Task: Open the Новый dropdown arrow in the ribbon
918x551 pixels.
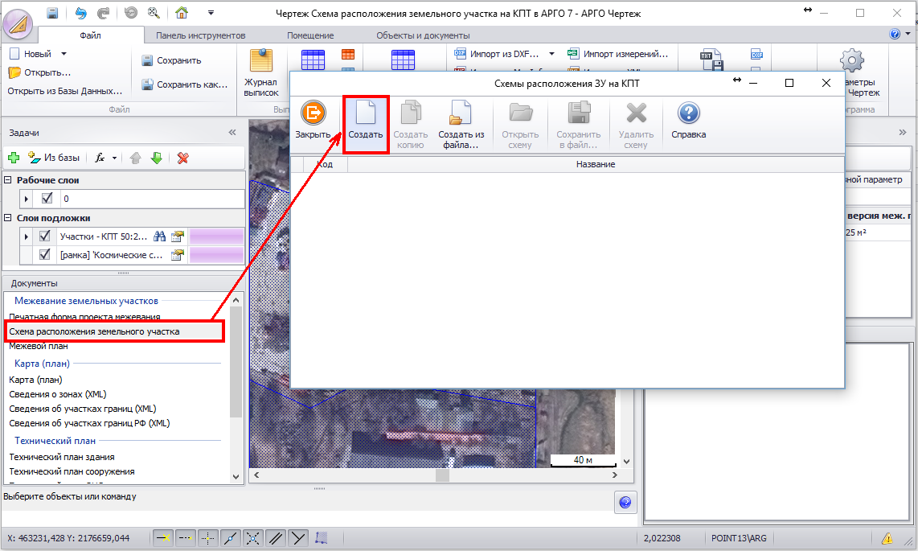Action: (x=63, y=54)
